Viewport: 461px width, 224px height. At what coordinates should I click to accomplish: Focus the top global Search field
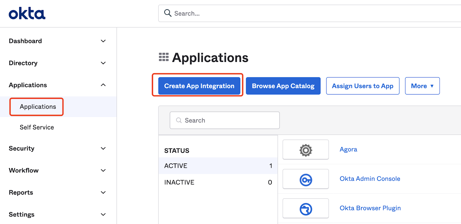[x=310, y=13]
